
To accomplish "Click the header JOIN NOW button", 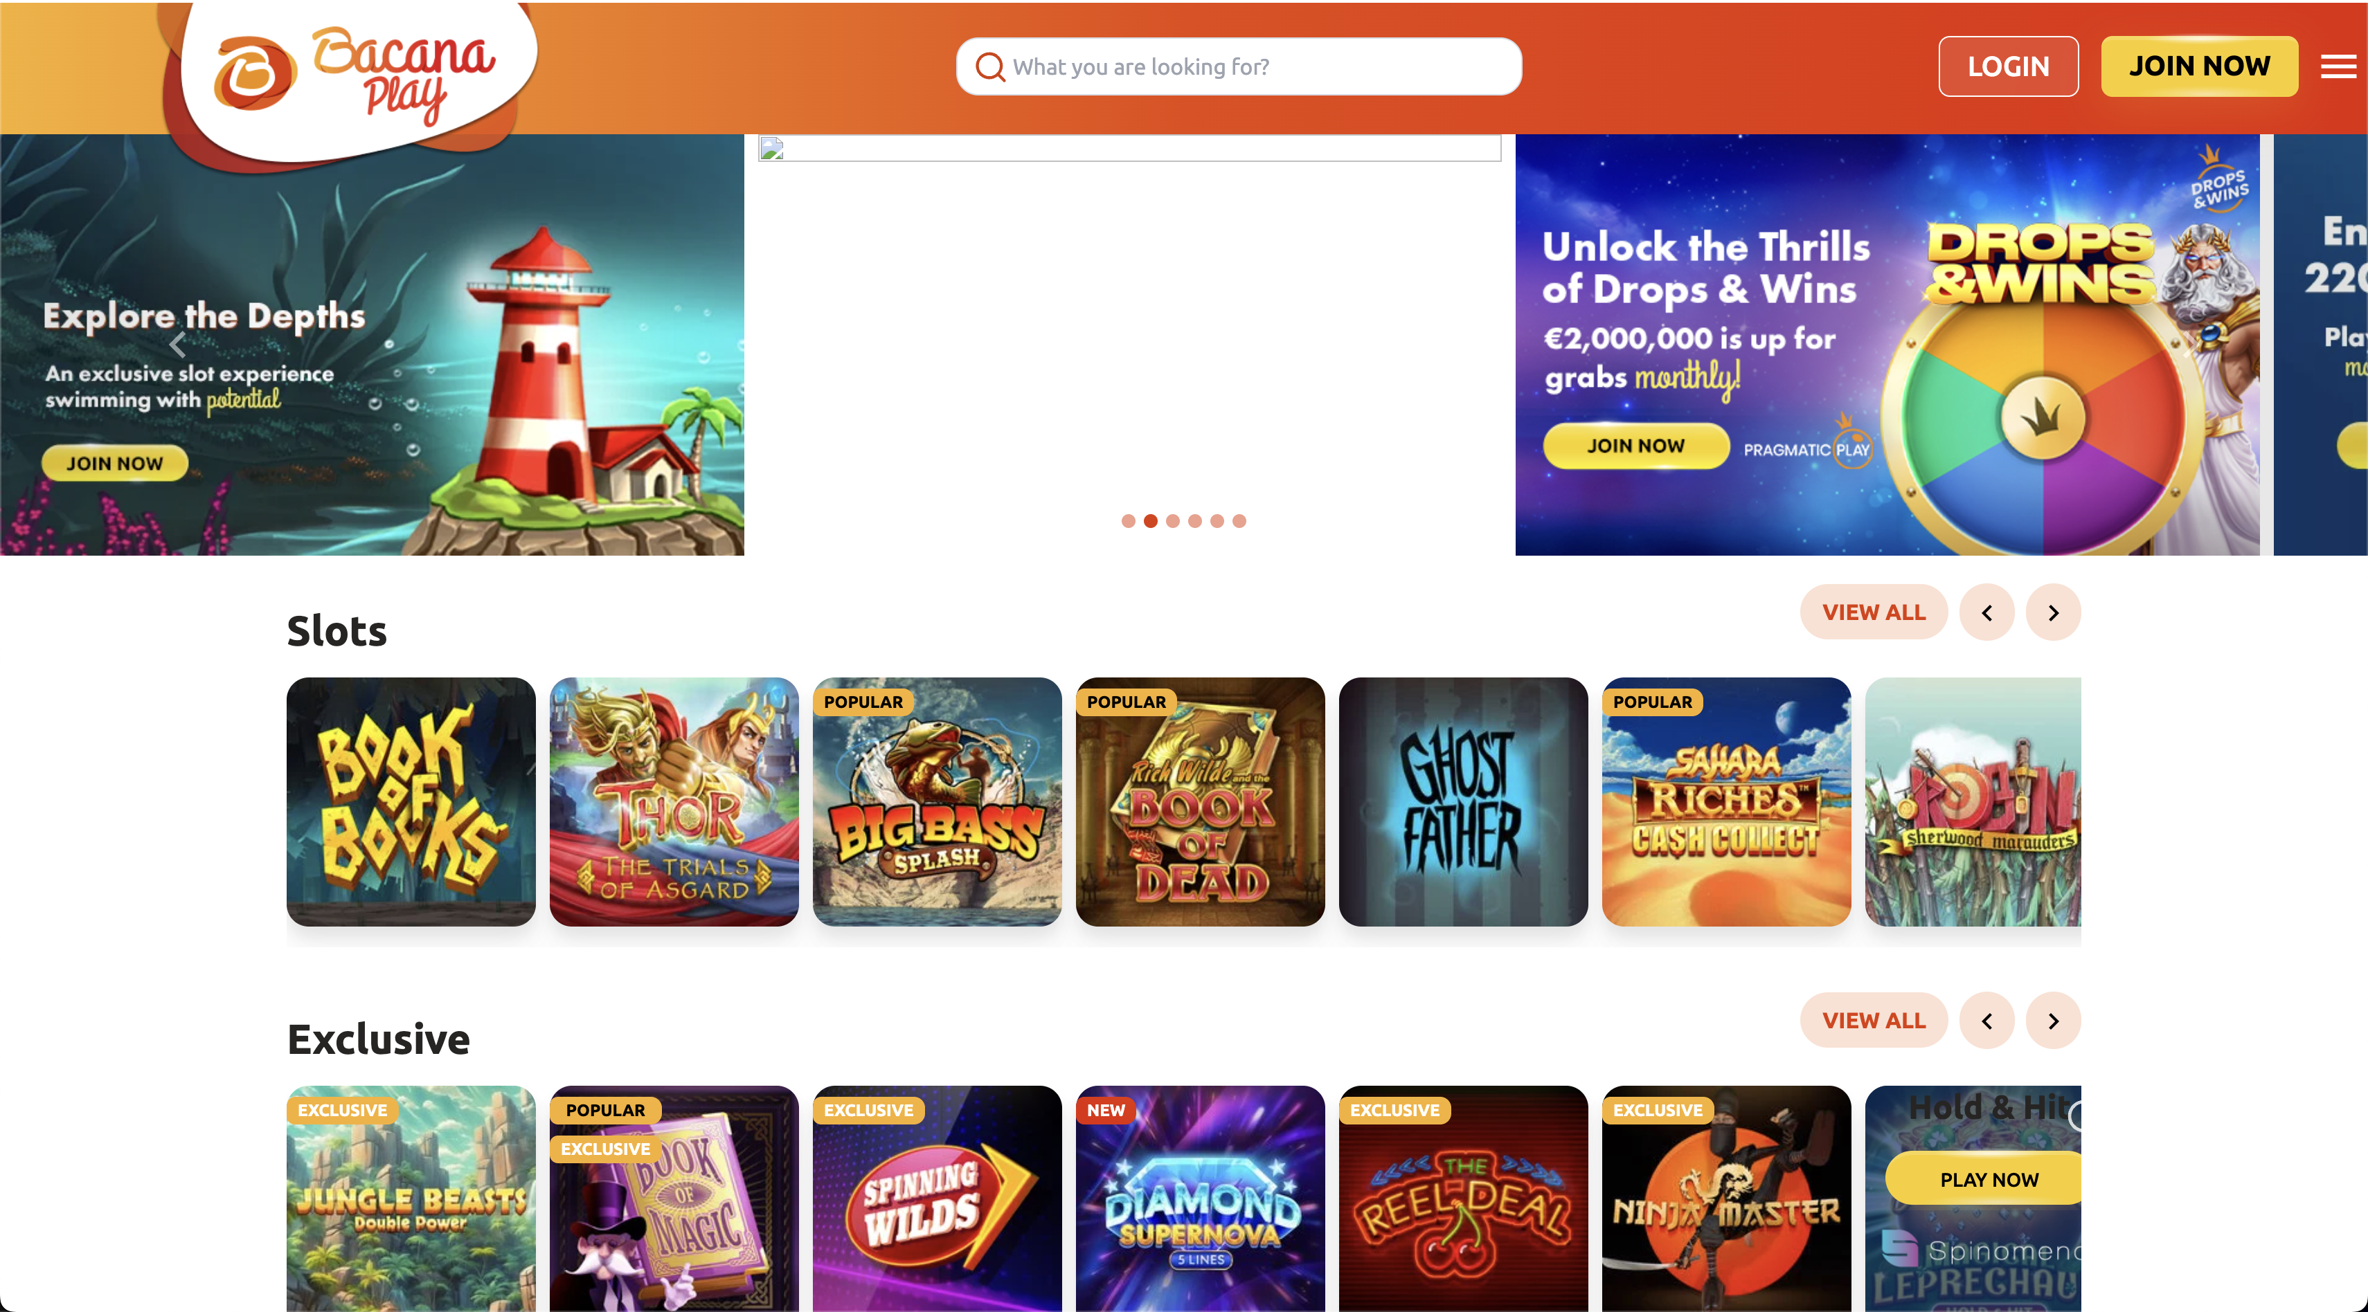I will pyautogui.click(x=2200, y=66).
